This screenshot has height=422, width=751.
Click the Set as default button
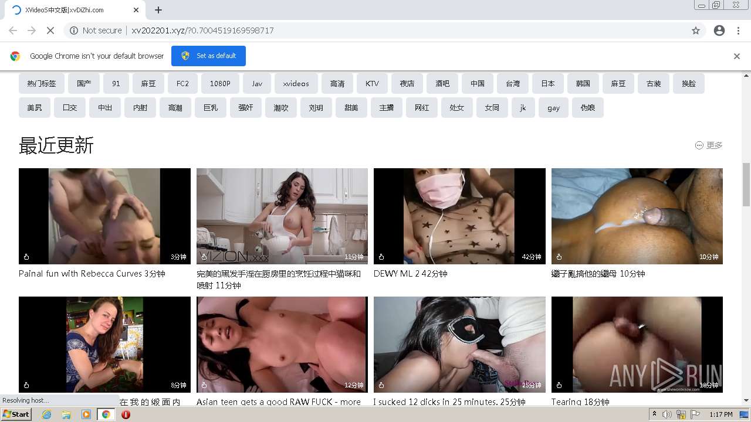pyautogui.click(x=208, y=56)
